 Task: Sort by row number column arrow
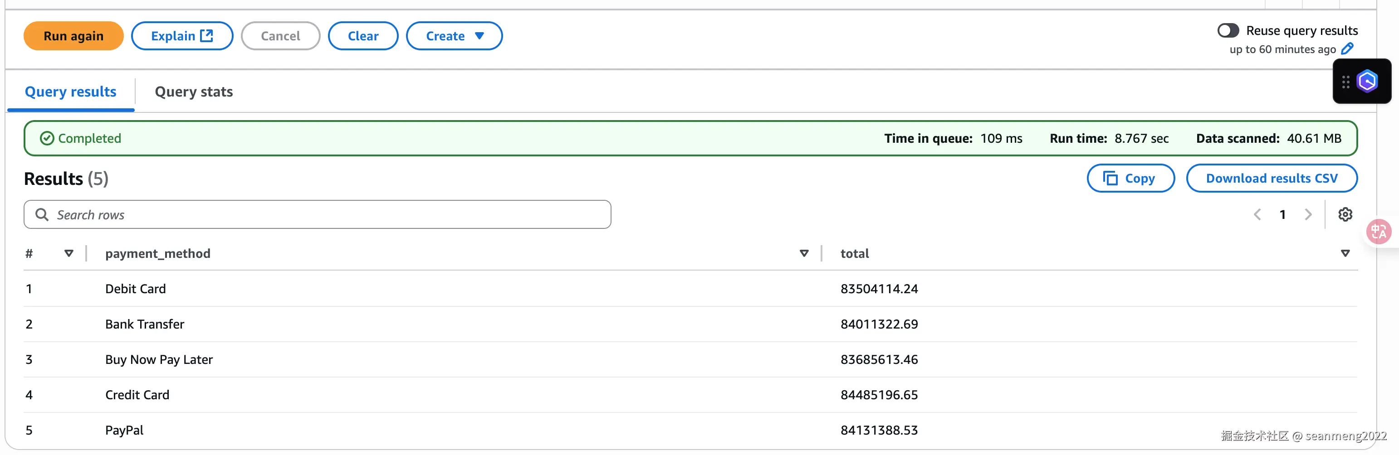[69, 253]
